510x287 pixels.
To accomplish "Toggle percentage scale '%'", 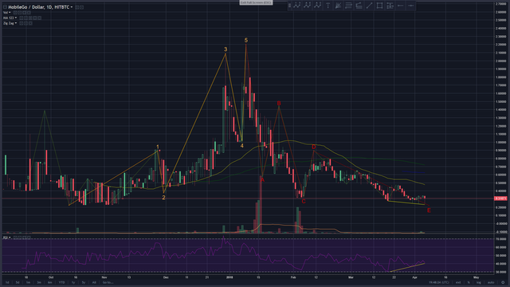I will (469, 282).
